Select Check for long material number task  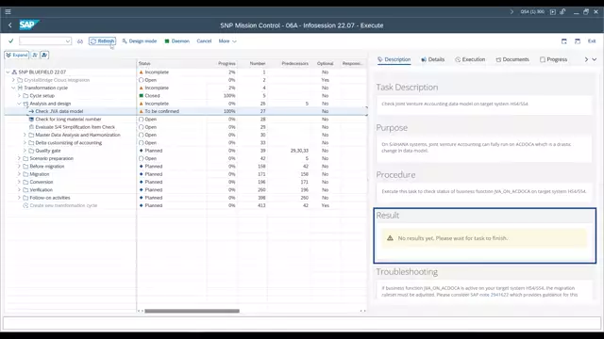[x=68, y=120]
